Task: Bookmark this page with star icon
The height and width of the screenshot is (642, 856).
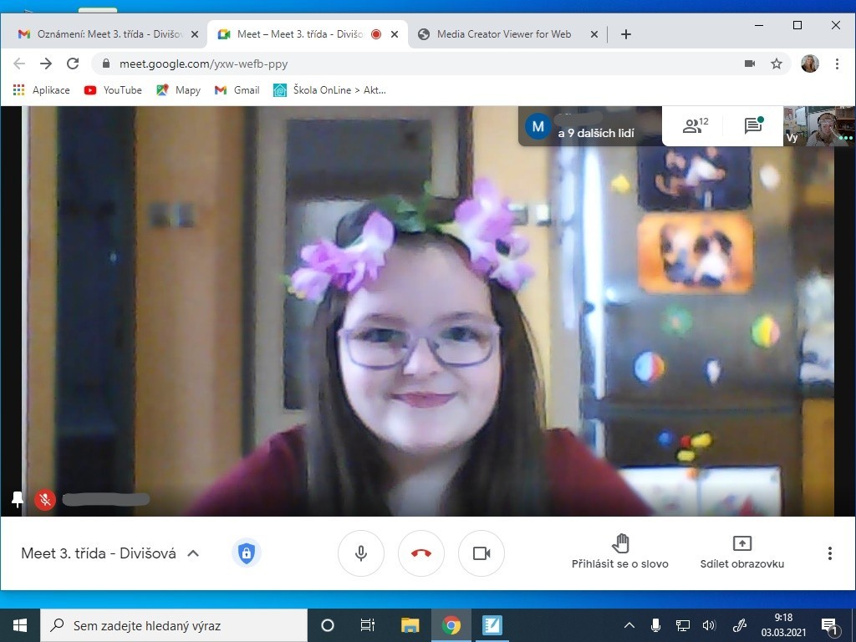Action: coord(777,64)
